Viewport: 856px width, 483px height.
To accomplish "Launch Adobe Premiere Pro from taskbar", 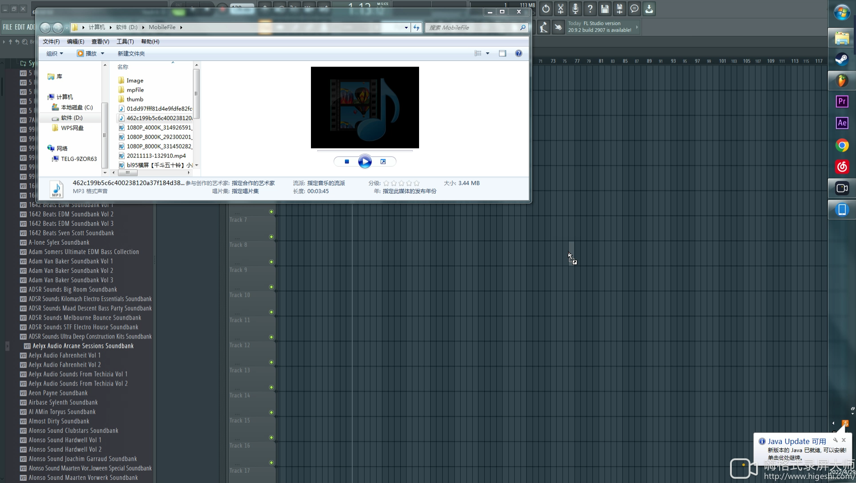I will pyautogui.click(x=842, y=102).
